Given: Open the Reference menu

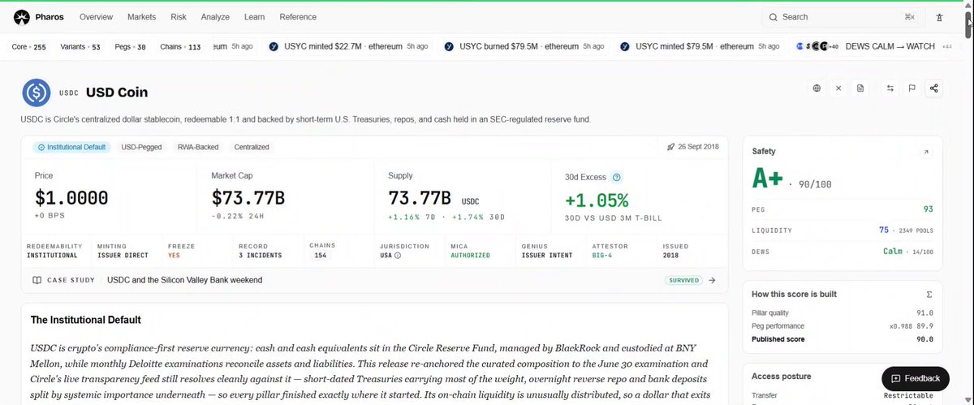Looking at the screenshot, I should (298, 17).
